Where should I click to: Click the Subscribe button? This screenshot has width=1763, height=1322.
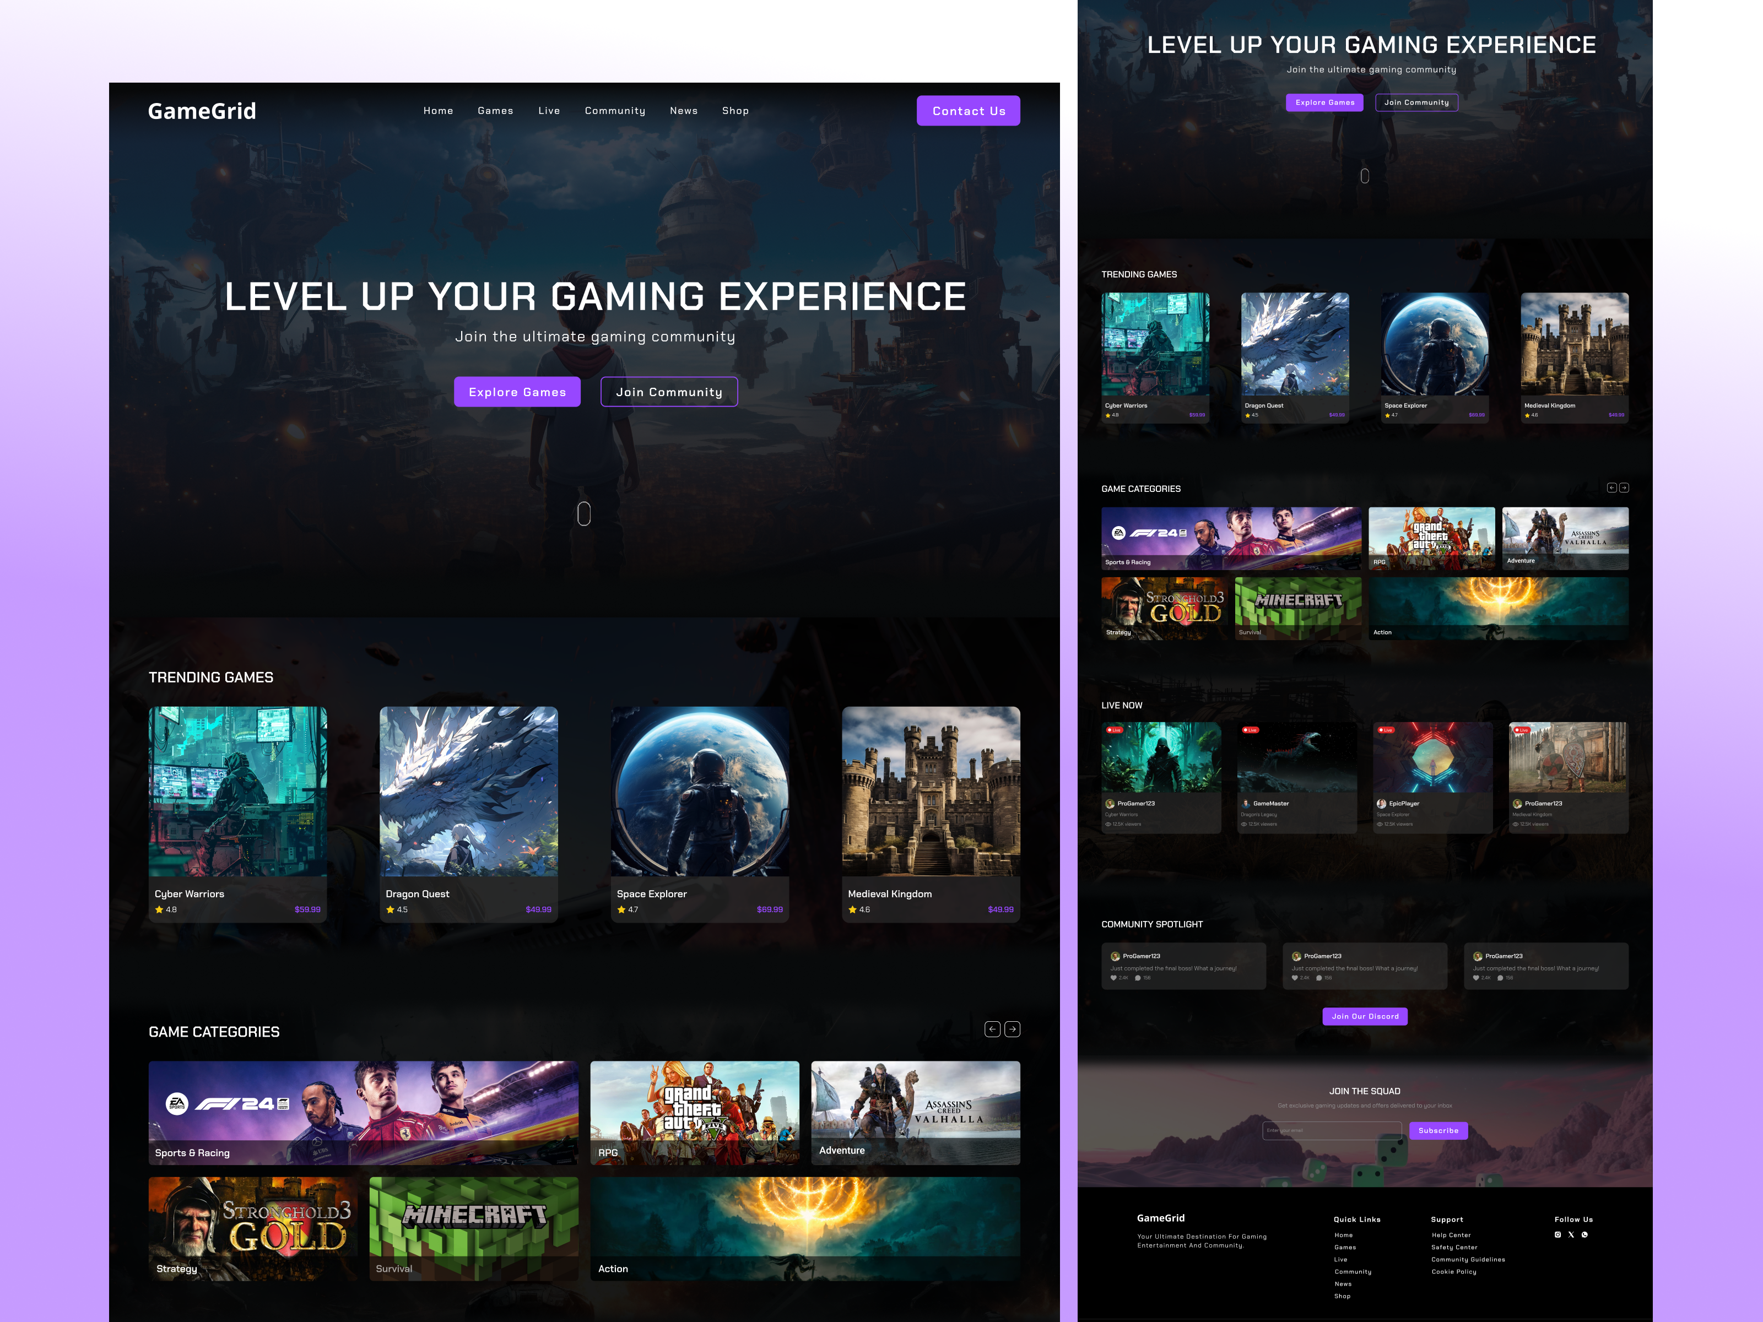[x=1438, y=1130]
